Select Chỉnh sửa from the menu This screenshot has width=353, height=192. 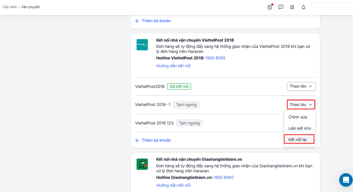coord(298,117)
